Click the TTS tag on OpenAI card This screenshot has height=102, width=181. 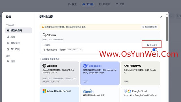point(58,82)
